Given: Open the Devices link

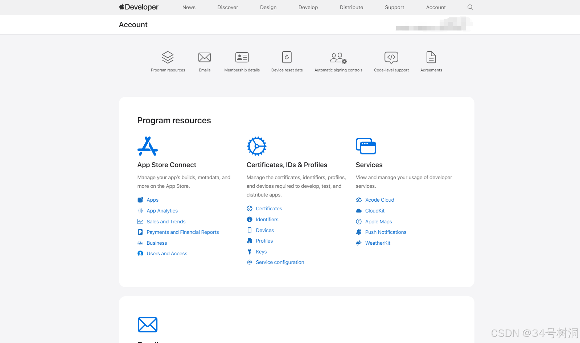Looking at the screenshot, I should 265,230.
